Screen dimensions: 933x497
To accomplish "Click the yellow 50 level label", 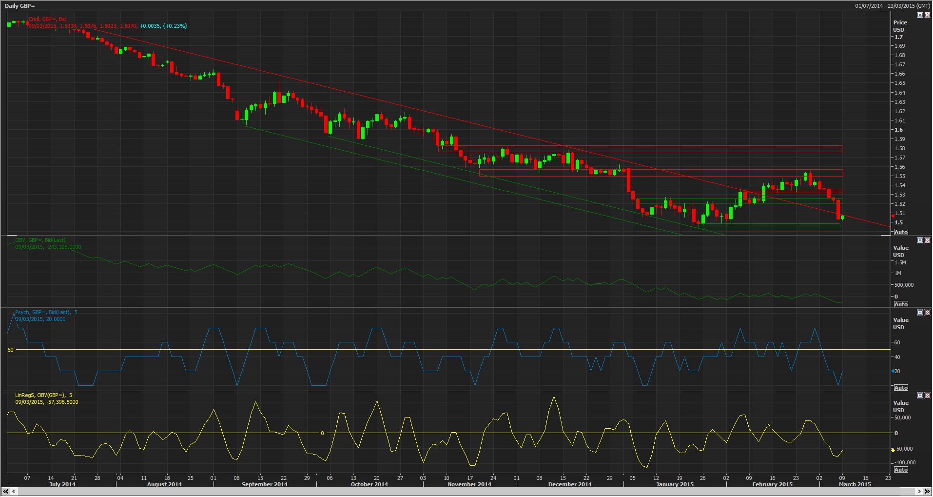I will point(11,350).
